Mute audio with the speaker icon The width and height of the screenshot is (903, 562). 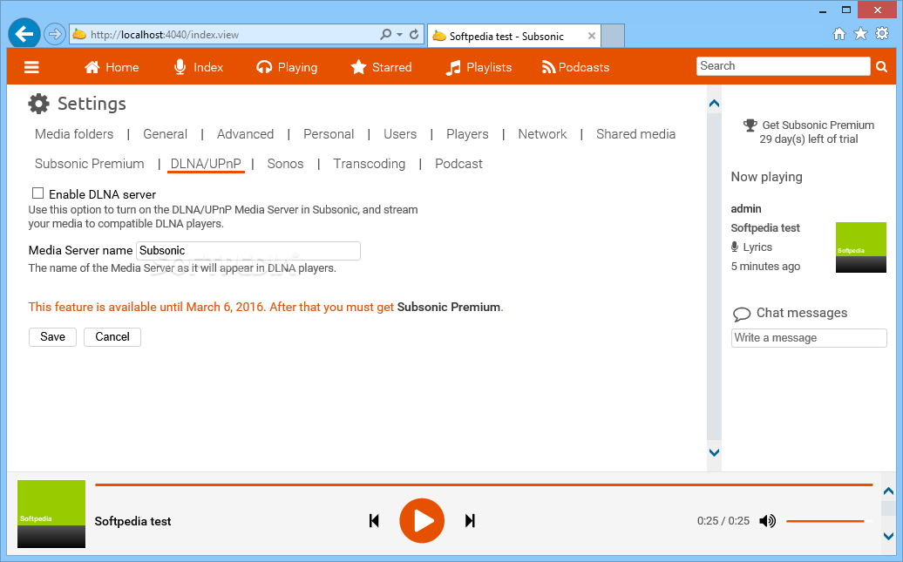pyautogui.click(x=768, y=521)
